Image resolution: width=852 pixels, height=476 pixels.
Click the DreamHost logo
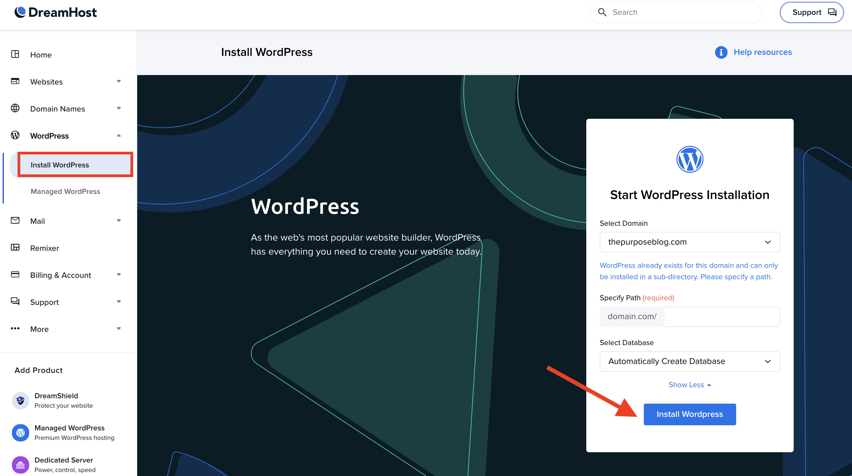[56, 12]
